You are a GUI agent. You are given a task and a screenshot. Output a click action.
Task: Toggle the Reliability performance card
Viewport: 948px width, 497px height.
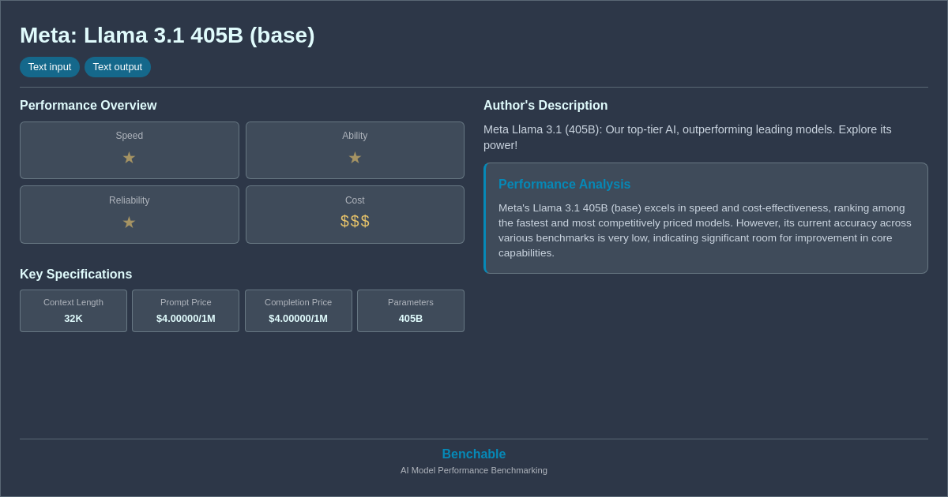click(129, 214)
